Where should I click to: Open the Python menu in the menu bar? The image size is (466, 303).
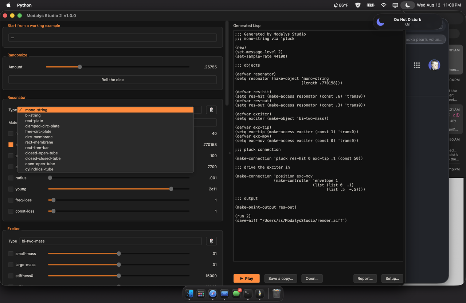[x=24, y=5]
